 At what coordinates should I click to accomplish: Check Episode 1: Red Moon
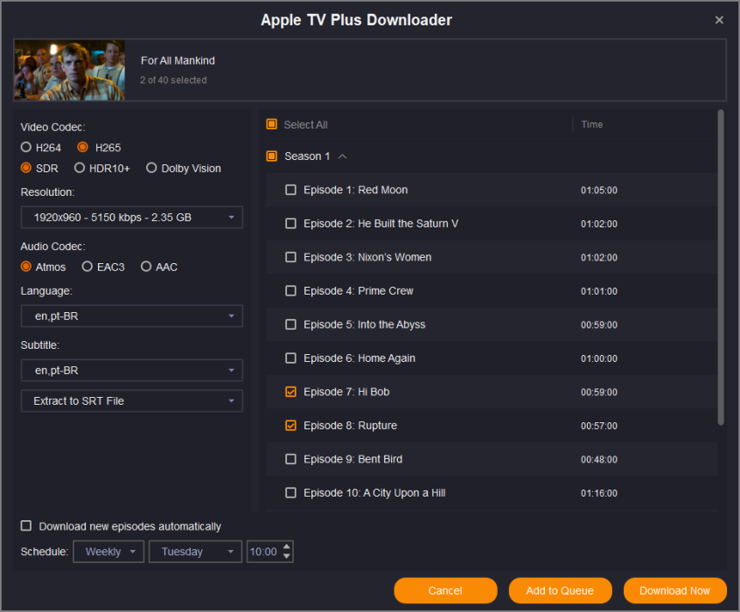click(291, 190)
